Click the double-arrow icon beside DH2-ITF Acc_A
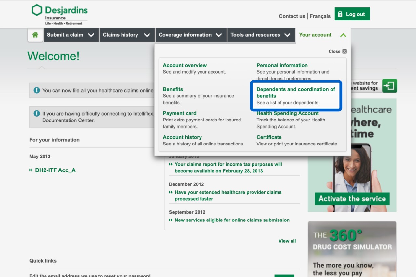The width and height of the screenshot is (416, 277). coord(31,170)
